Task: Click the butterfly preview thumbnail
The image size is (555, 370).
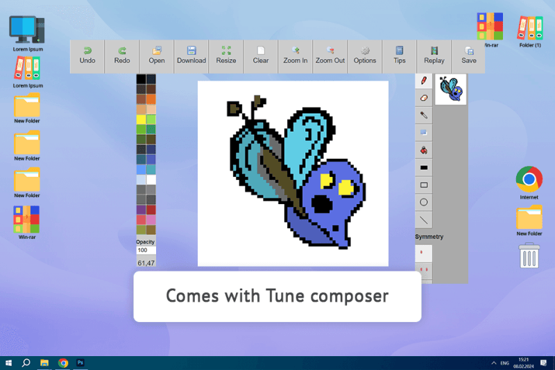Action: pyautogui.click(x=450, y=90)
